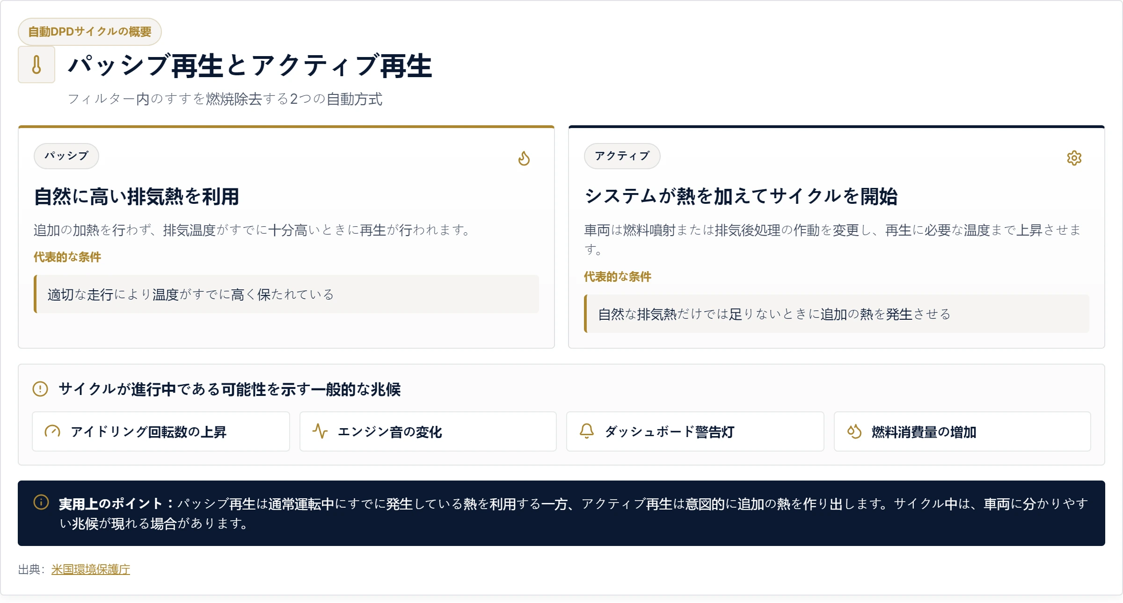The image size is (1123, 603).
Task: Click the flame icon in the パッシブ card
Action: pos(524,158)
